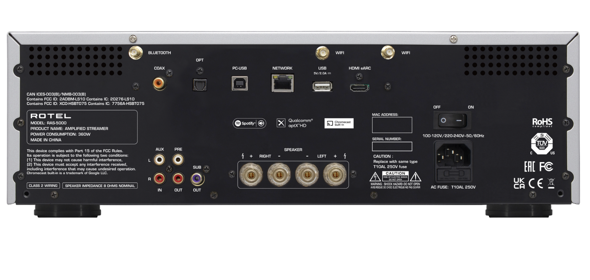
Task: Click the LEFT negative speaker binding post
Action: coord(307,175)
